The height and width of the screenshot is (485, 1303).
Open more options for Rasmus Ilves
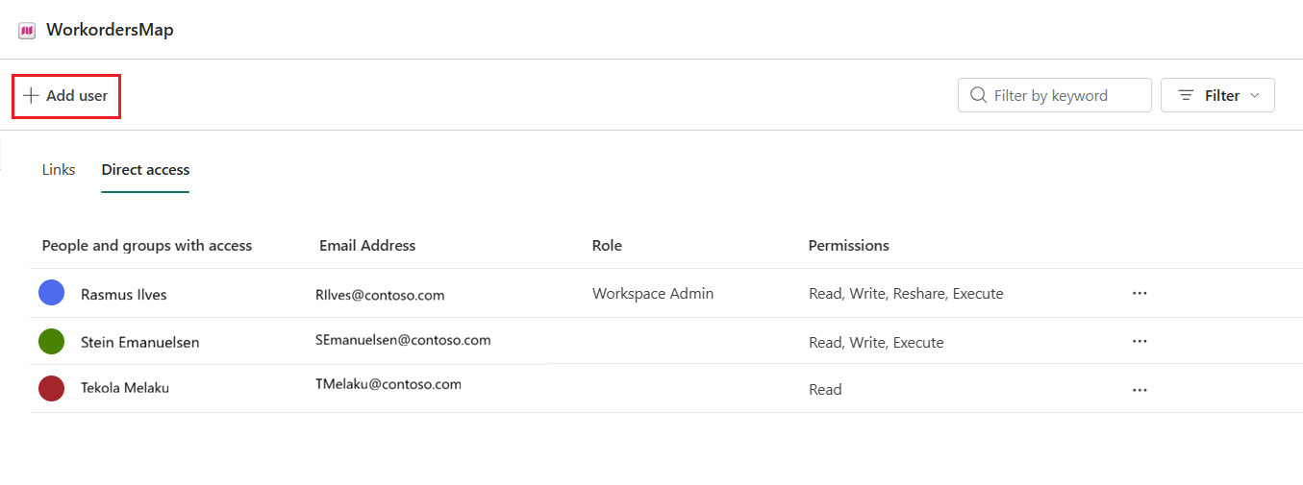coord(1140,294)
